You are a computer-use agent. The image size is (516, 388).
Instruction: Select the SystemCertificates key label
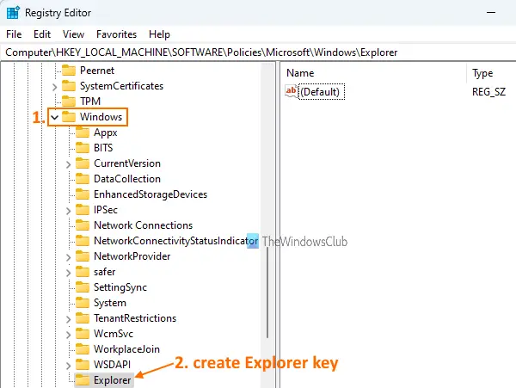[121, 86]
